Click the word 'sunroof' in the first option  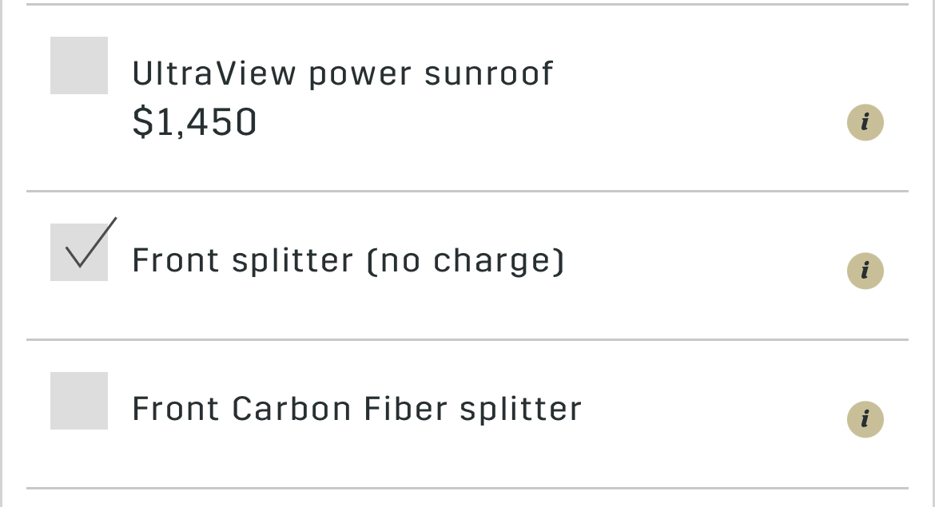(489, 74)
